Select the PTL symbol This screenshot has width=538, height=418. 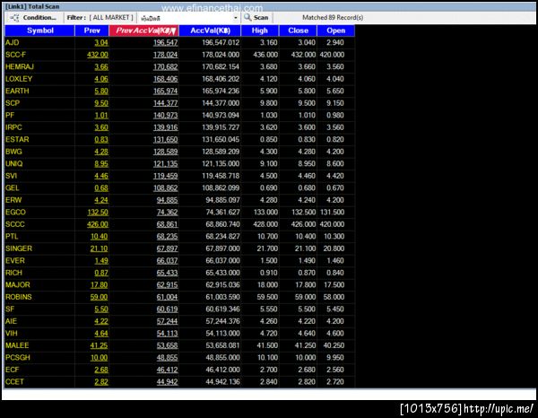coord(12,237)
